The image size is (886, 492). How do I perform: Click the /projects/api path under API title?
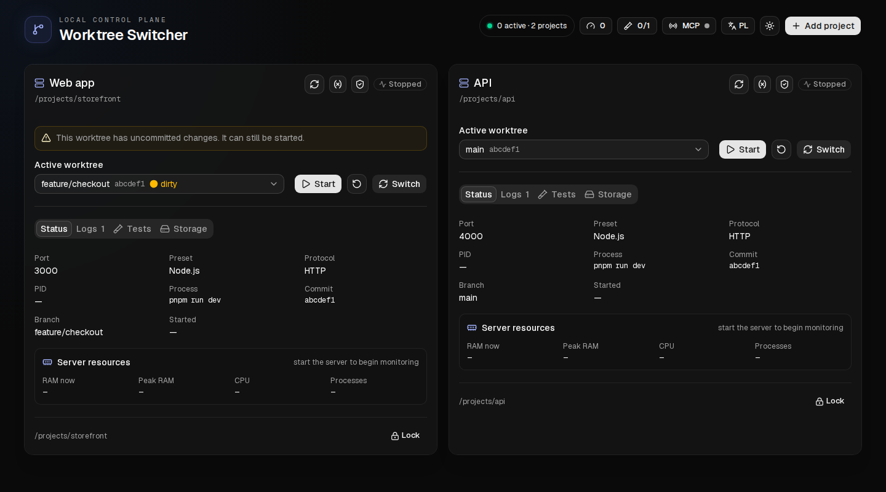pyautogui.click(x=487, y=99)
